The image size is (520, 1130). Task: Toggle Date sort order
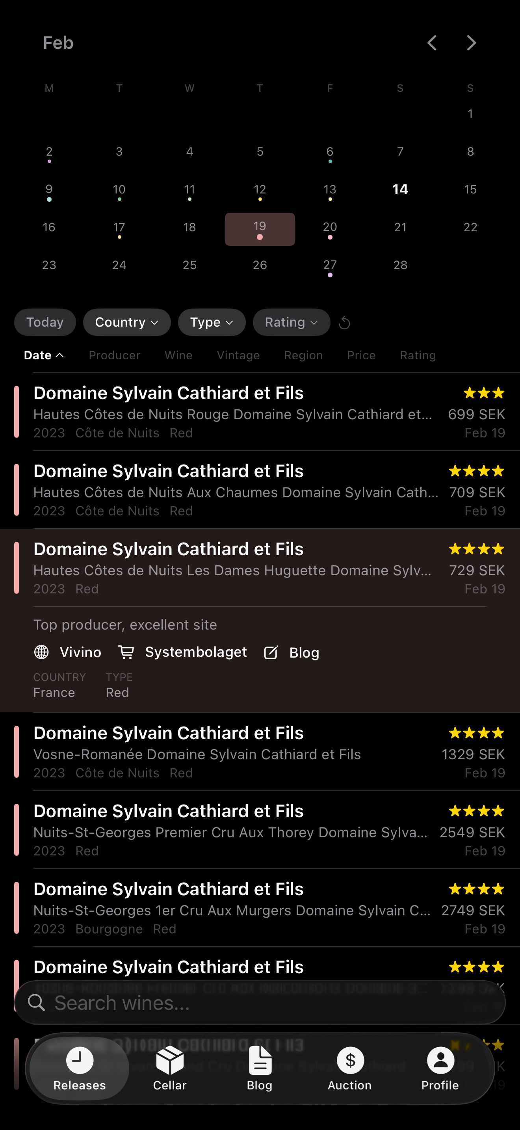(44, 355)
